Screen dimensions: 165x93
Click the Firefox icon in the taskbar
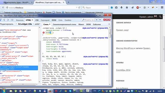tap(50, 91)
